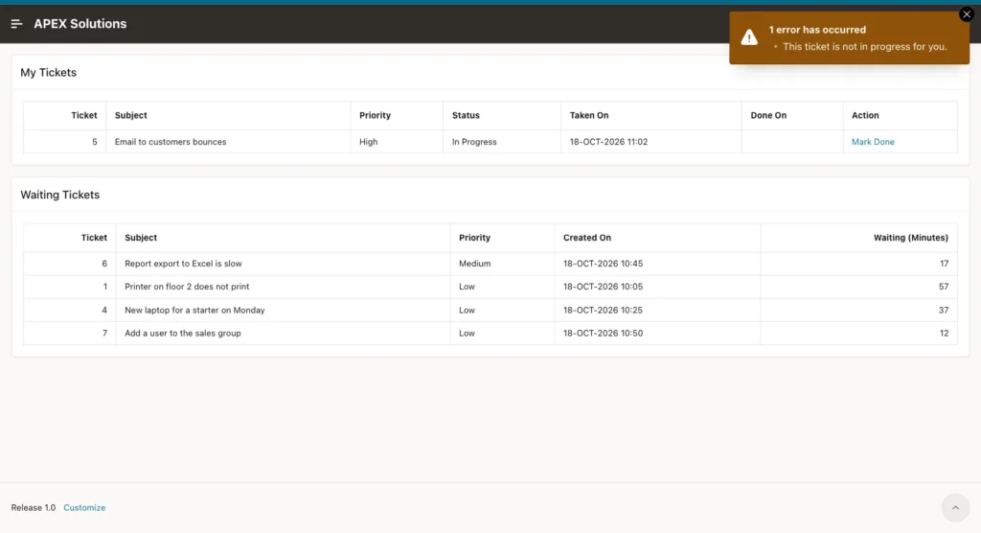Click waiting minutes value 17
This screenshot has width=981, height=533.
[x=944, y=264]
